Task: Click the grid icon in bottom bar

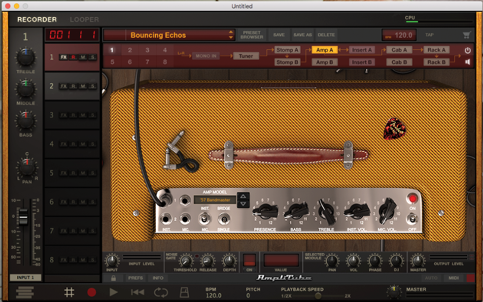Action: tap(69, 292)
